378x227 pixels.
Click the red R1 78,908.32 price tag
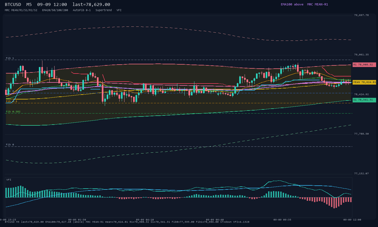coord(364,65)
